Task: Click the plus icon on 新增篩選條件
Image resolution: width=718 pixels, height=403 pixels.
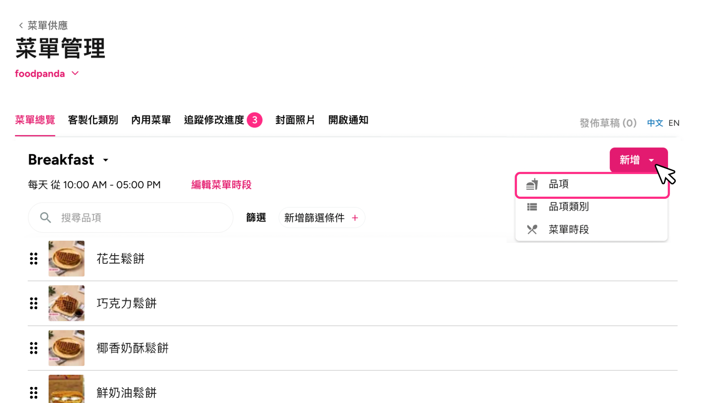Action: [355, 218]
